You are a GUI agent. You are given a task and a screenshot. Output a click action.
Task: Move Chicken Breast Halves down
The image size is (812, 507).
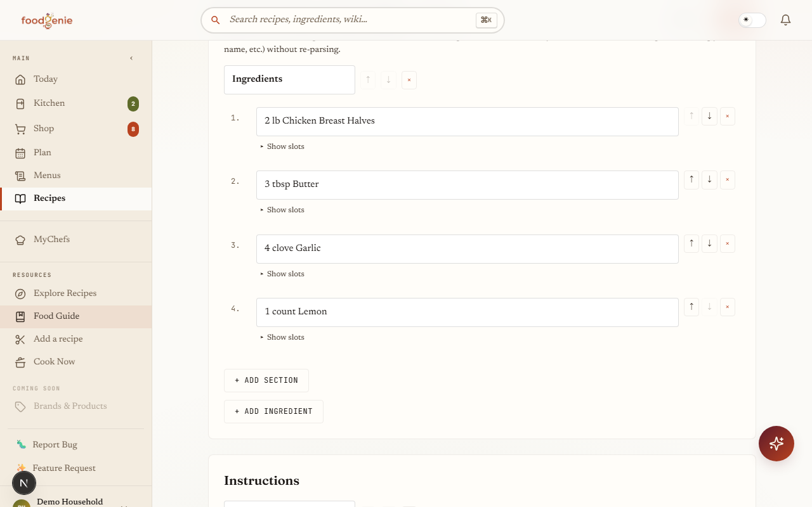709,116
